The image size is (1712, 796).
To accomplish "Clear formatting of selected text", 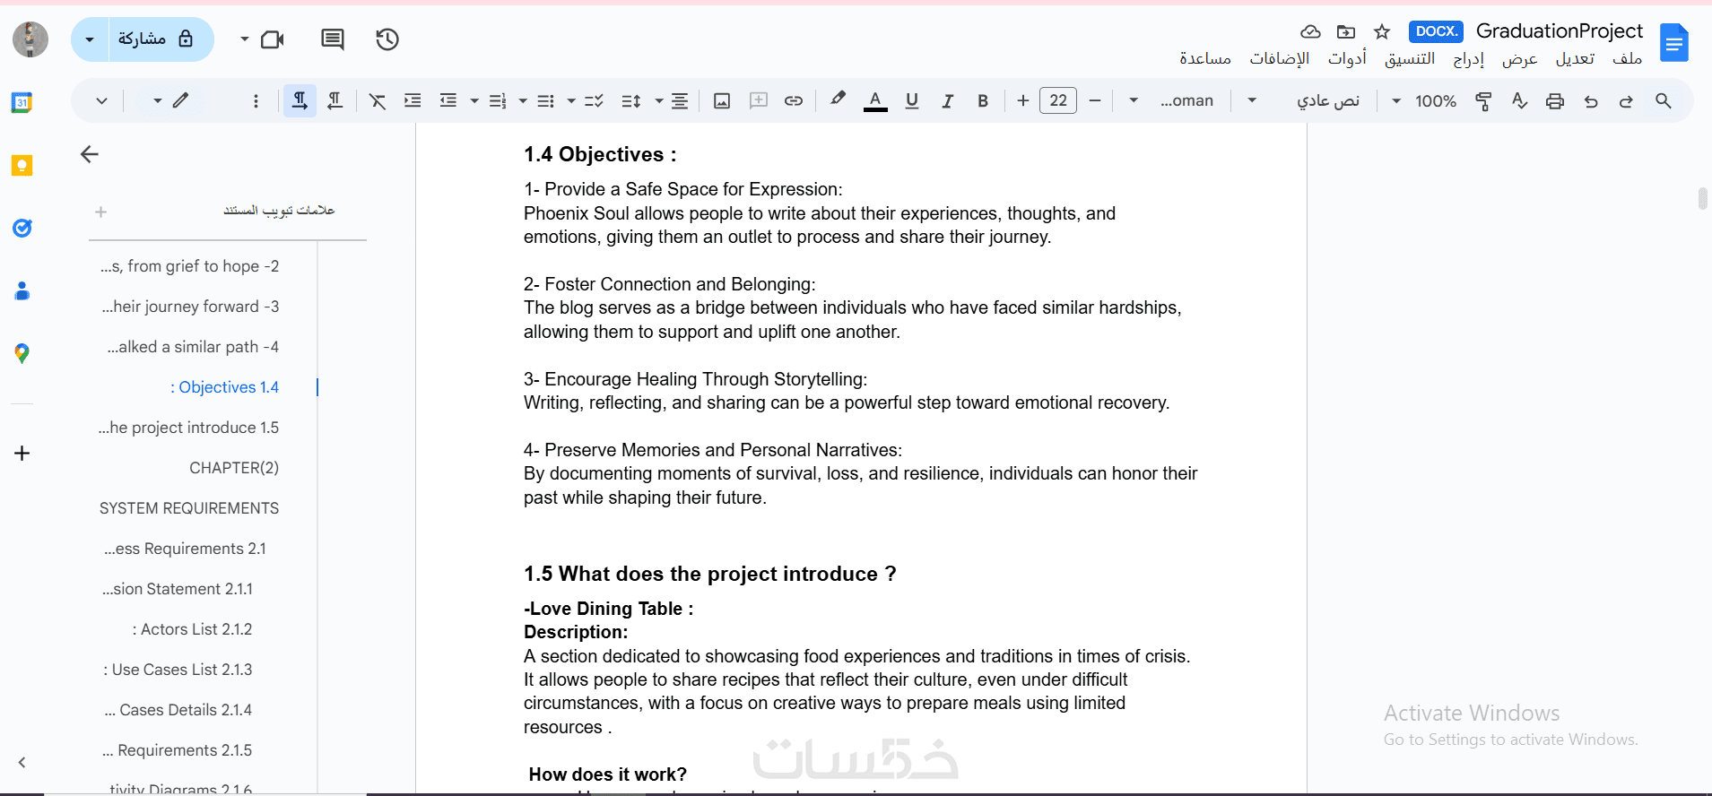I will pyautogui.click(x=378, y=101).
